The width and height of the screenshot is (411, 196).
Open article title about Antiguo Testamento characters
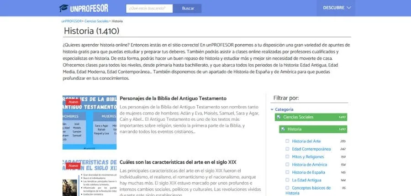(173, 98)
